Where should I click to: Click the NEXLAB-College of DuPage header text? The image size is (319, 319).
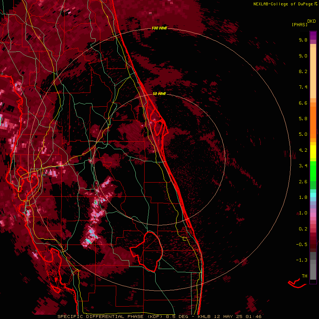click(283, 4)
